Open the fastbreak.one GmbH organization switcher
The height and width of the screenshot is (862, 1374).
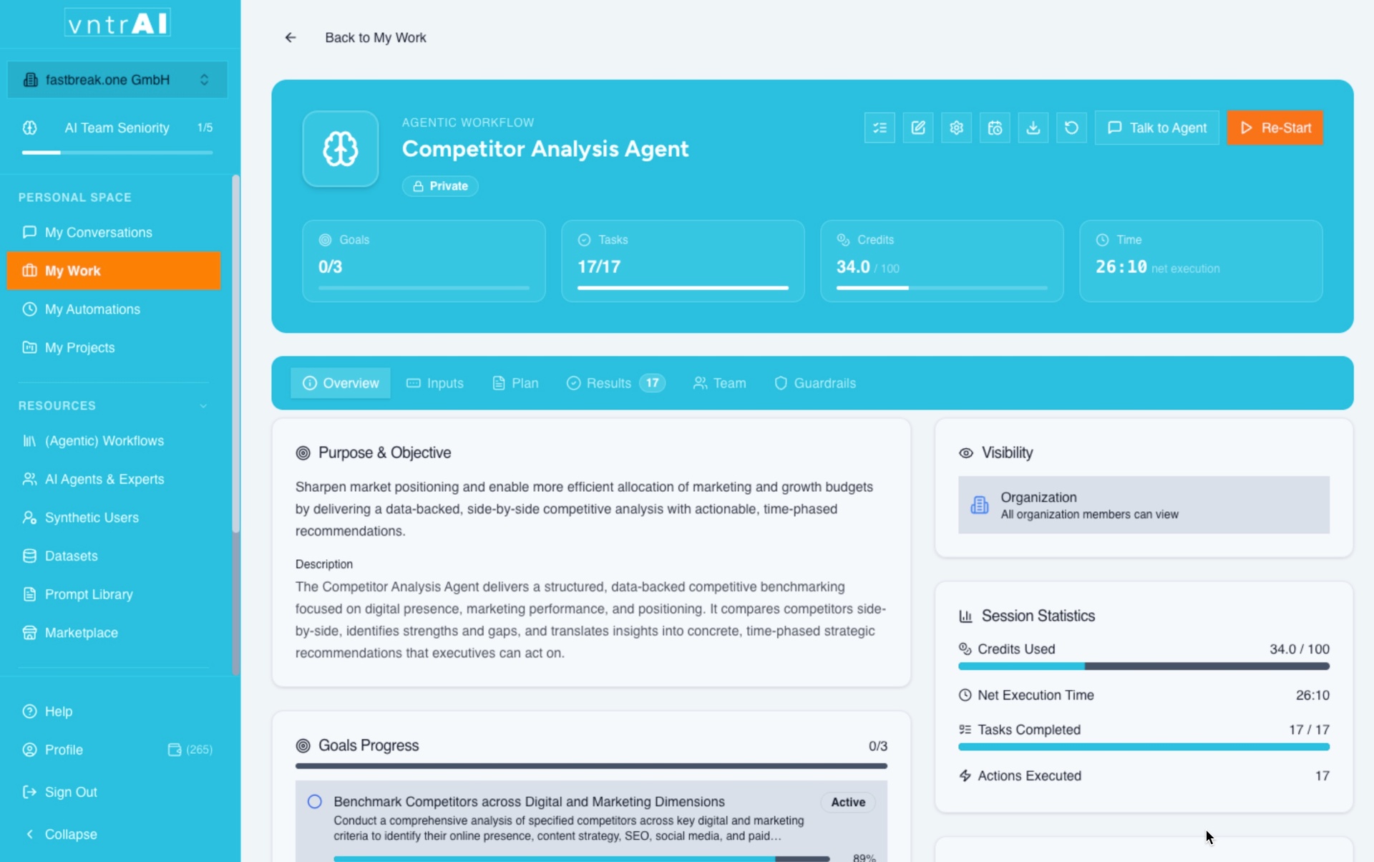[x=117, y=79]
